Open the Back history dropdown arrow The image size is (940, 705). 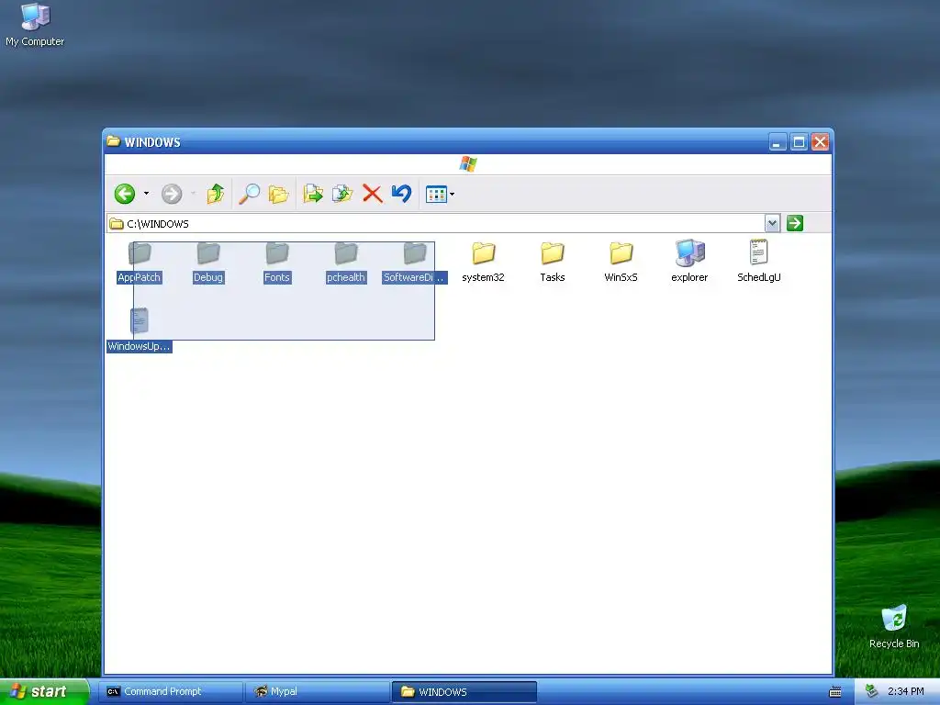click(x=146, y=194)
